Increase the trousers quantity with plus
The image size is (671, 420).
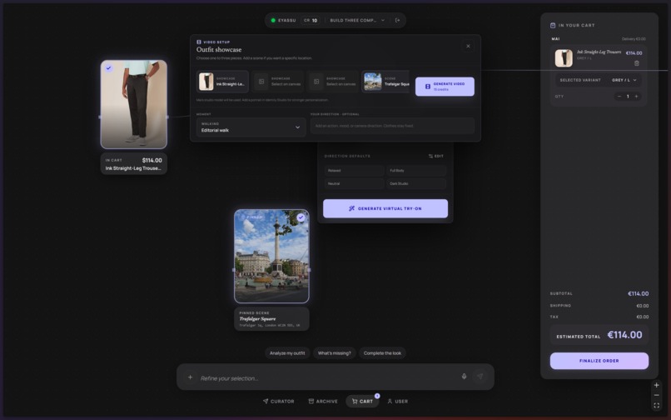click(x=636, y=97)
